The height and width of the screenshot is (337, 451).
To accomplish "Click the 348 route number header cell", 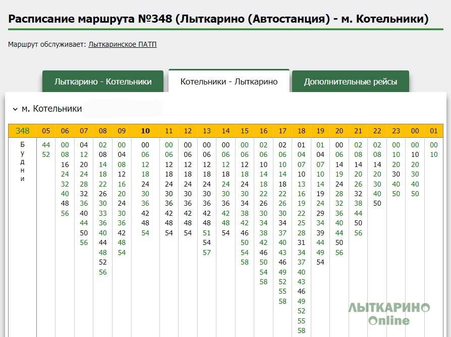I will click(x=22, y=131).
